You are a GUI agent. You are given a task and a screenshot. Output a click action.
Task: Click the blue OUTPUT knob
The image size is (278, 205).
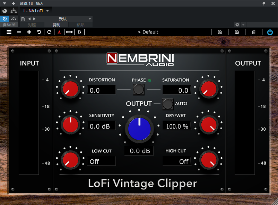tap(139, 129)
